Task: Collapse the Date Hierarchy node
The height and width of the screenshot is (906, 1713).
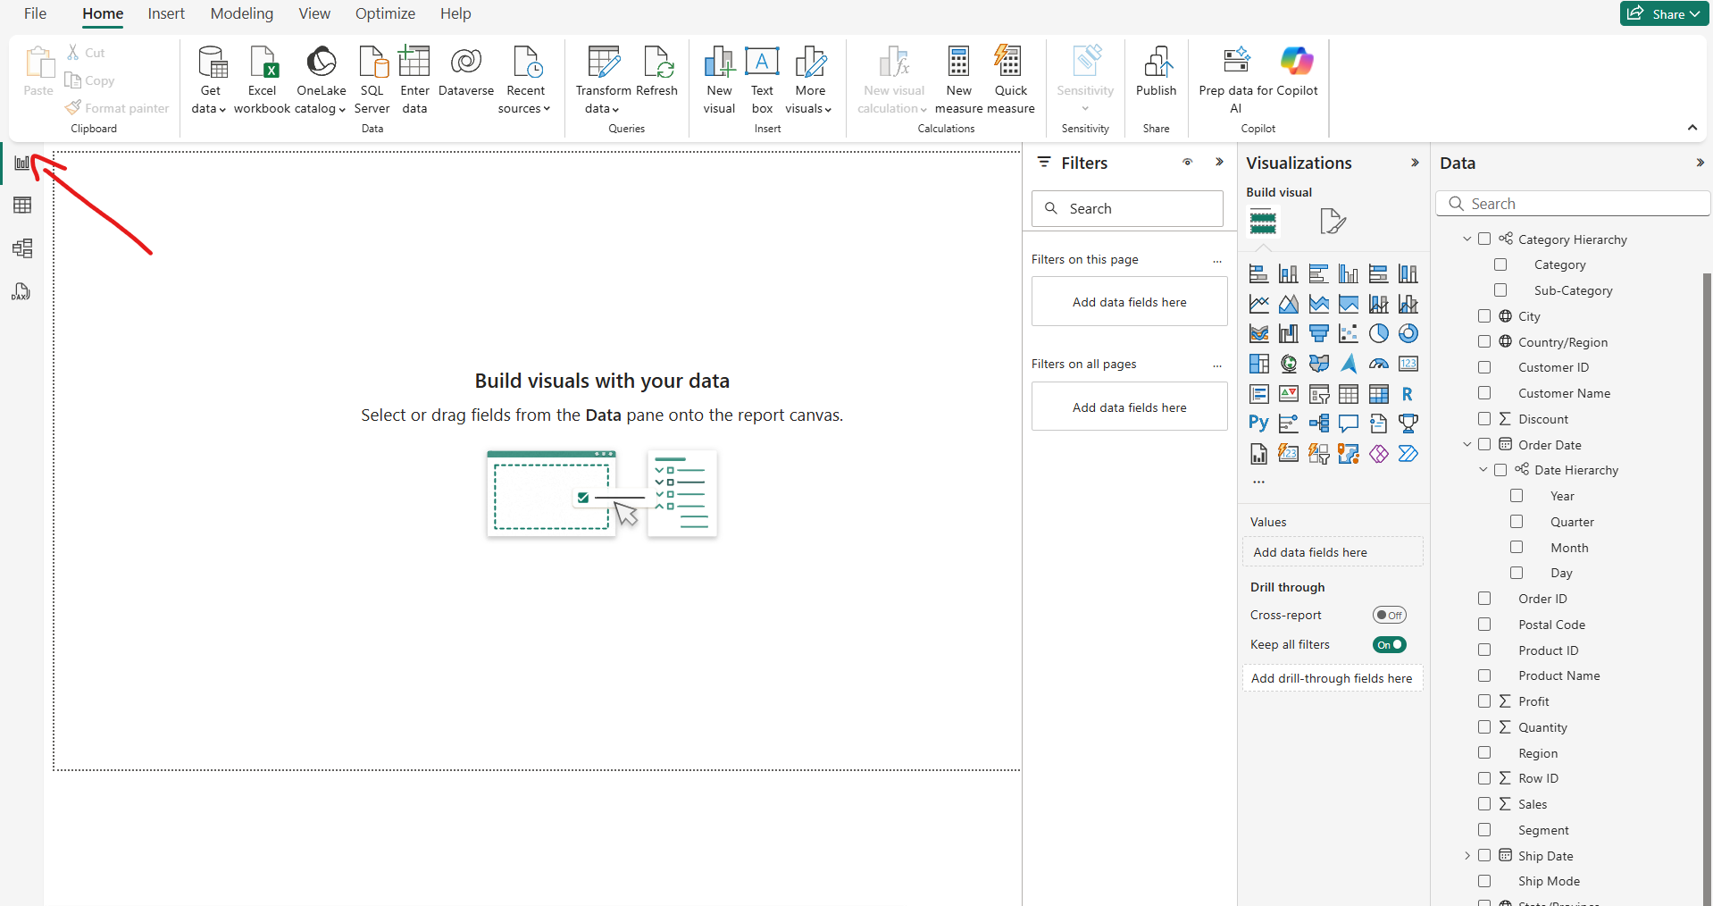Action: [1483, 470]
